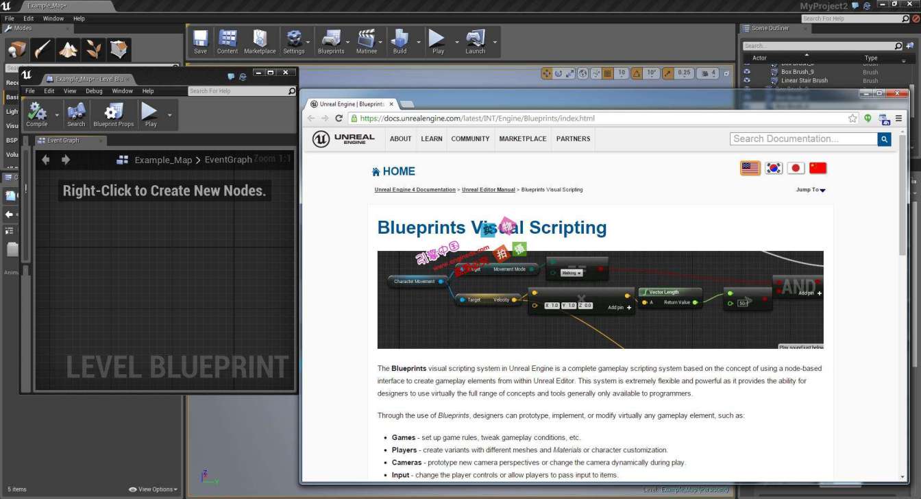921x499 pixels.
Task: Select the Korean flag language option
Action: pyautogui.click(x=774, y=168)
